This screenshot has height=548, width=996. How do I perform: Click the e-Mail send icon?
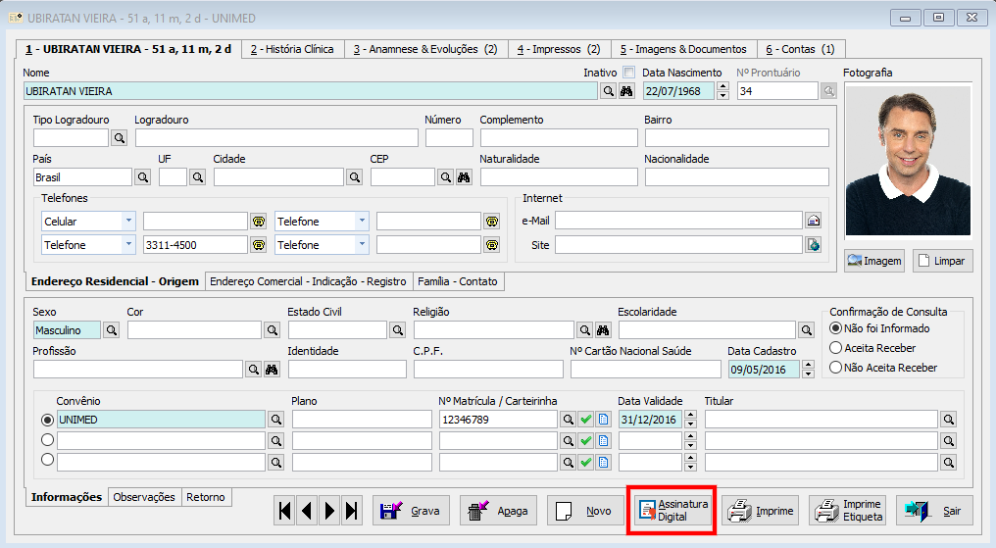coord(813,221)
